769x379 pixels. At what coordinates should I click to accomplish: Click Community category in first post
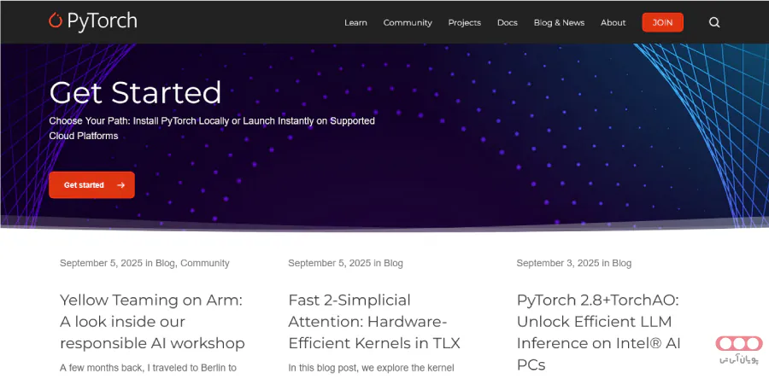205,263
